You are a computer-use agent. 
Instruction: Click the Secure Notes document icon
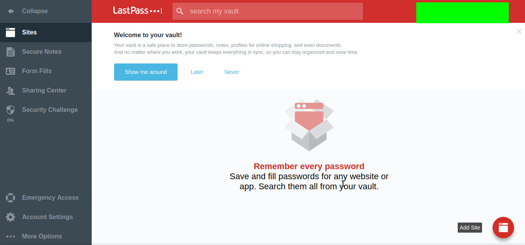click(x=10, y=52)
